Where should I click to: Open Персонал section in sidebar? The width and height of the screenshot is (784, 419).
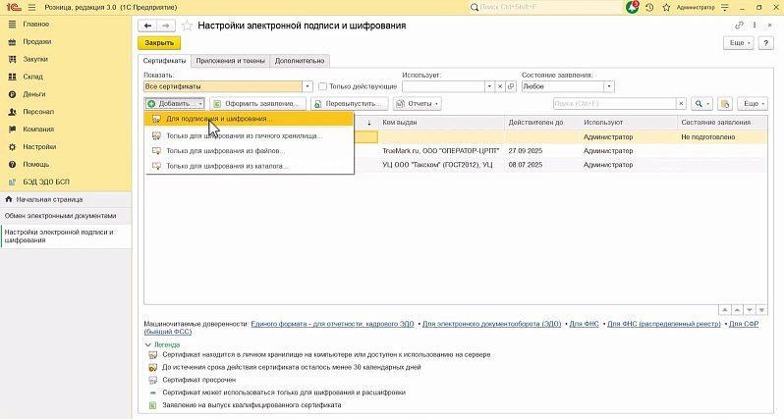38,111
